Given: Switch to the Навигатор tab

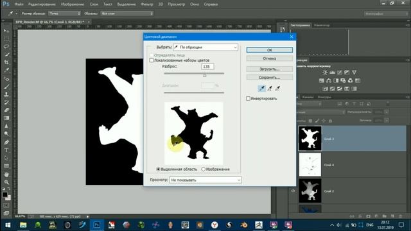Looking at the screenshot, I should (322, 25).
